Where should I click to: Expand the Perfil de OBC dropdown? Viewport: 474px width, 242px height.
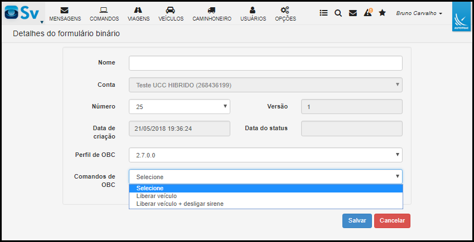click(265, 155)
